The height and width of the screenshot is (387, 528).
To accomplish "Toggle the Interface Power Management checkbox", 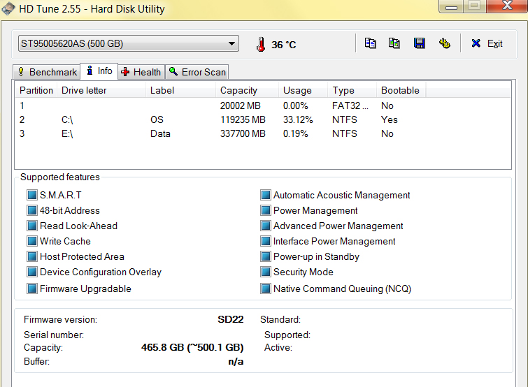I will 266,241.
